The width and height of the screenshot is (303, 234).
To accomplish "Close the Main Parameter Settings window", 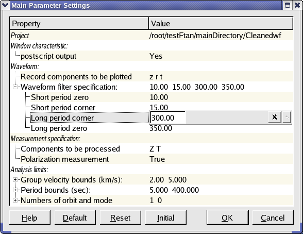I will [297, 5].
